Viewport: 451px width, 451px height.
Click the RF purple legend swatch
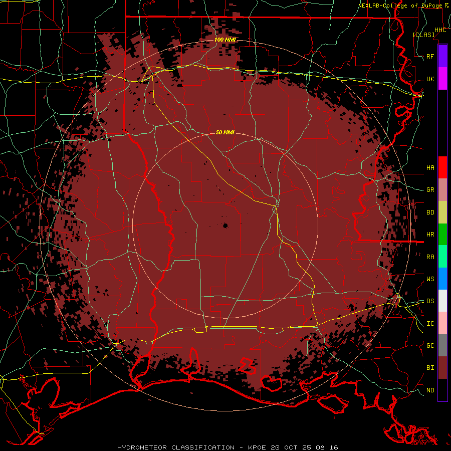click(442, 56)
